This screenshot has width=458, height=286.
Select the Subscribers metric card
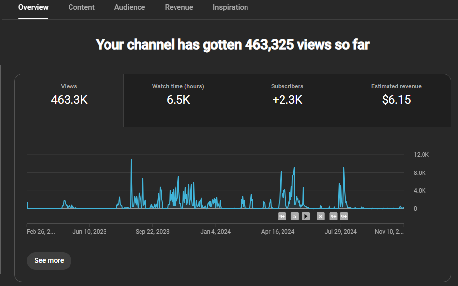click(287, 94)
